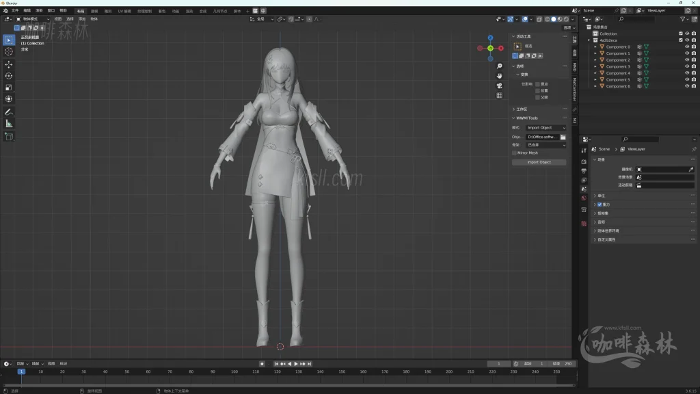
Task: Select the Annotate pencil tool
Action: pos(8,112)
